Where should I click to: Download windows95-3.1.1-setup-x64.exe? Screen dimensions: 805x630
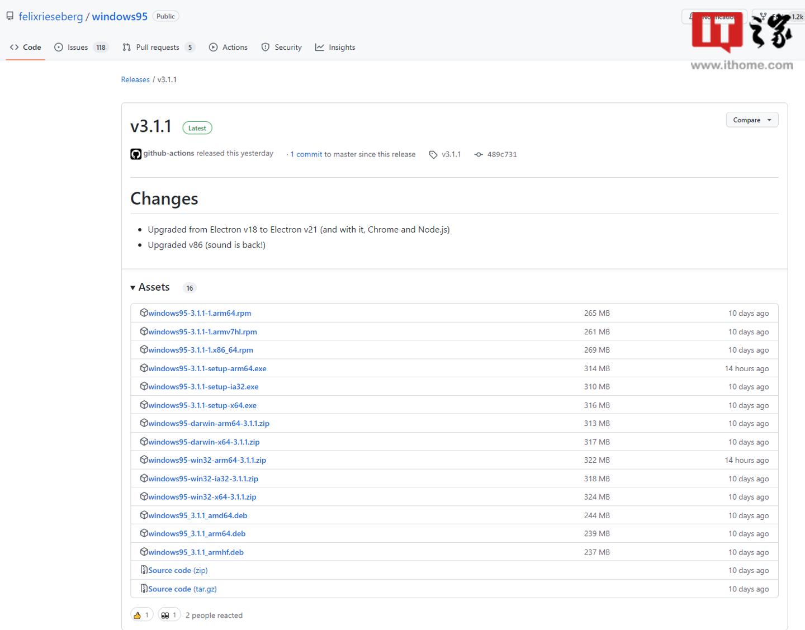coord(202,405)
